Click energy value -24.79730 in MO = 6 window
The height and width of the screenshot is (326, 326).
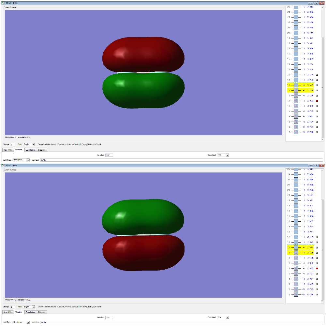pos(308,294)
